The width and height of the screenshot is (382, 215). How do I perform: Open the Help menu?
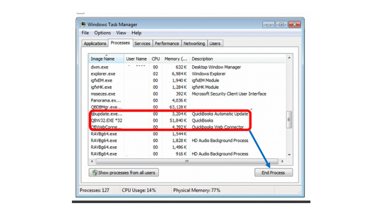click(137, 33)
